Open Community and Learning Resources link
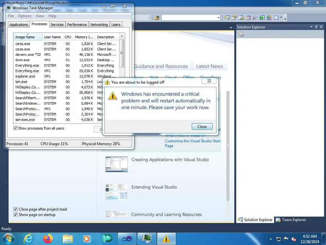Screen dimensions: 326x245 click(167, 214)
